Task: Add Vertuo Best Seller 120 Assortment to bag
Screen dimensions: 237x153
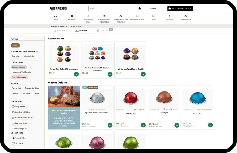Action: point(77,74)
